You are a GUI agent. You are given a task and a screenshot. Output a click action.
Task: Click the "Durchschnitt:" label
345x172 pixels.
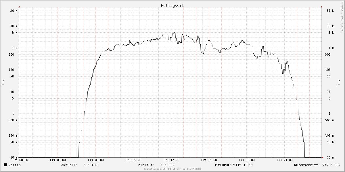(x=307, y=165)
